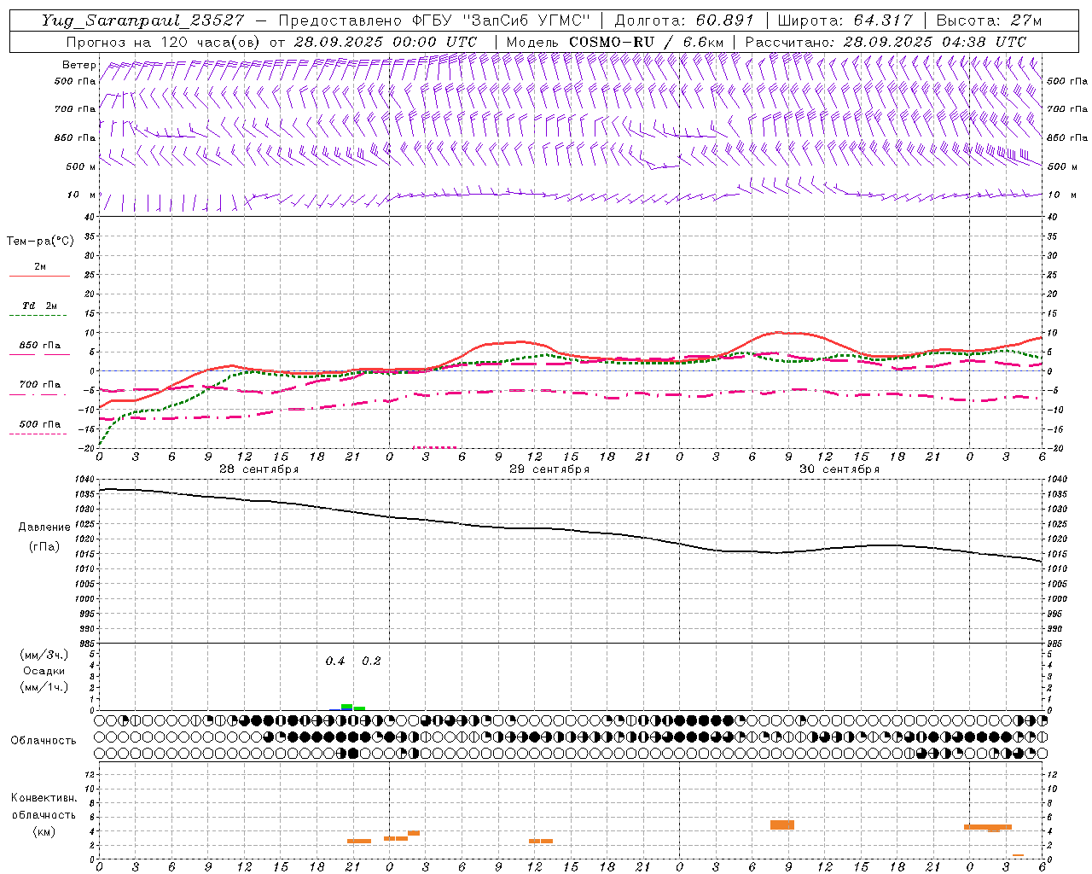Click the 29 сентября date label
This screenshot has width=1092, height=874.
(549, 469)
